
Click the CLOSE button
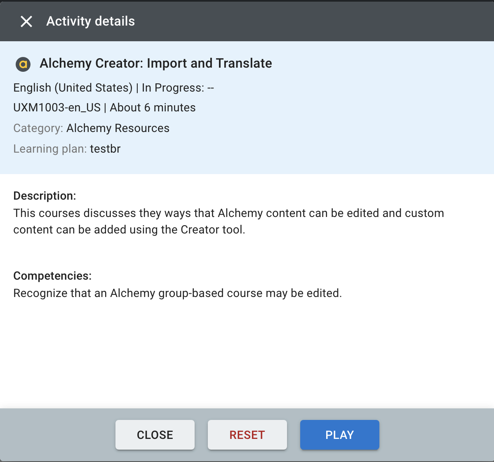155,434
